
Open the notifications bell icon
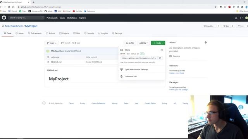tap(236, 18)
